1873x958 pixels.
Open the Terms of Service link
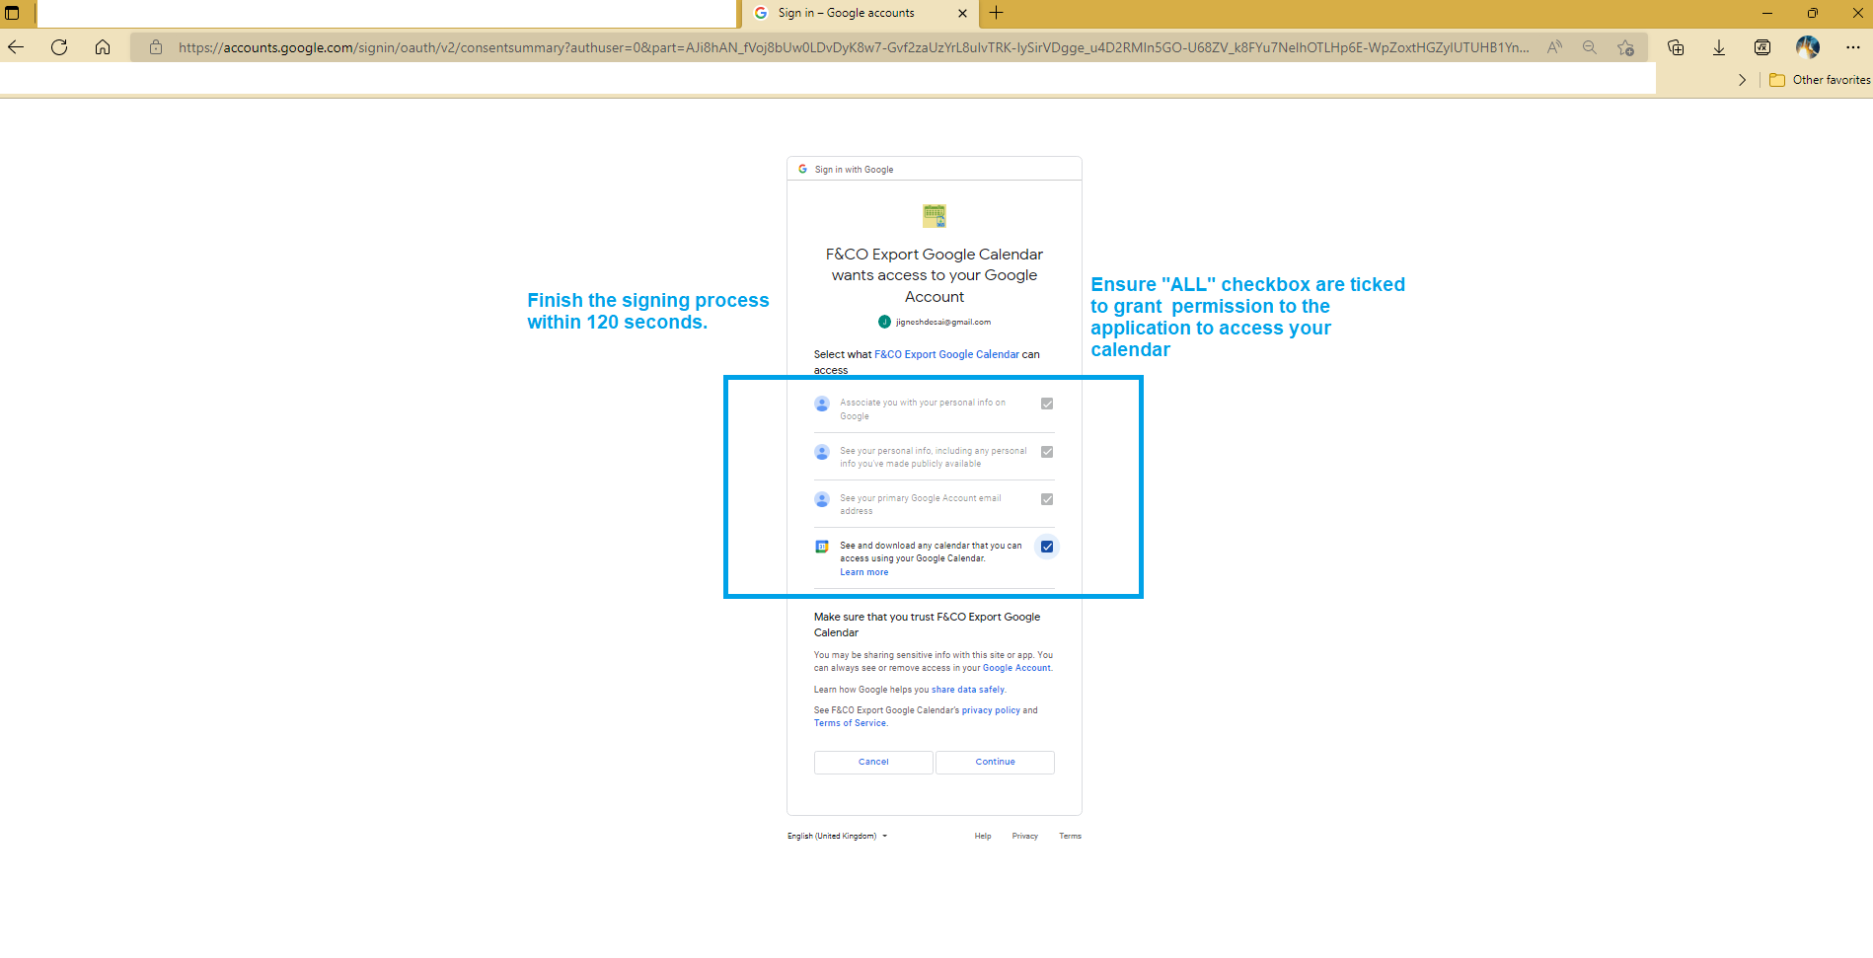click(x=850, y=723)
